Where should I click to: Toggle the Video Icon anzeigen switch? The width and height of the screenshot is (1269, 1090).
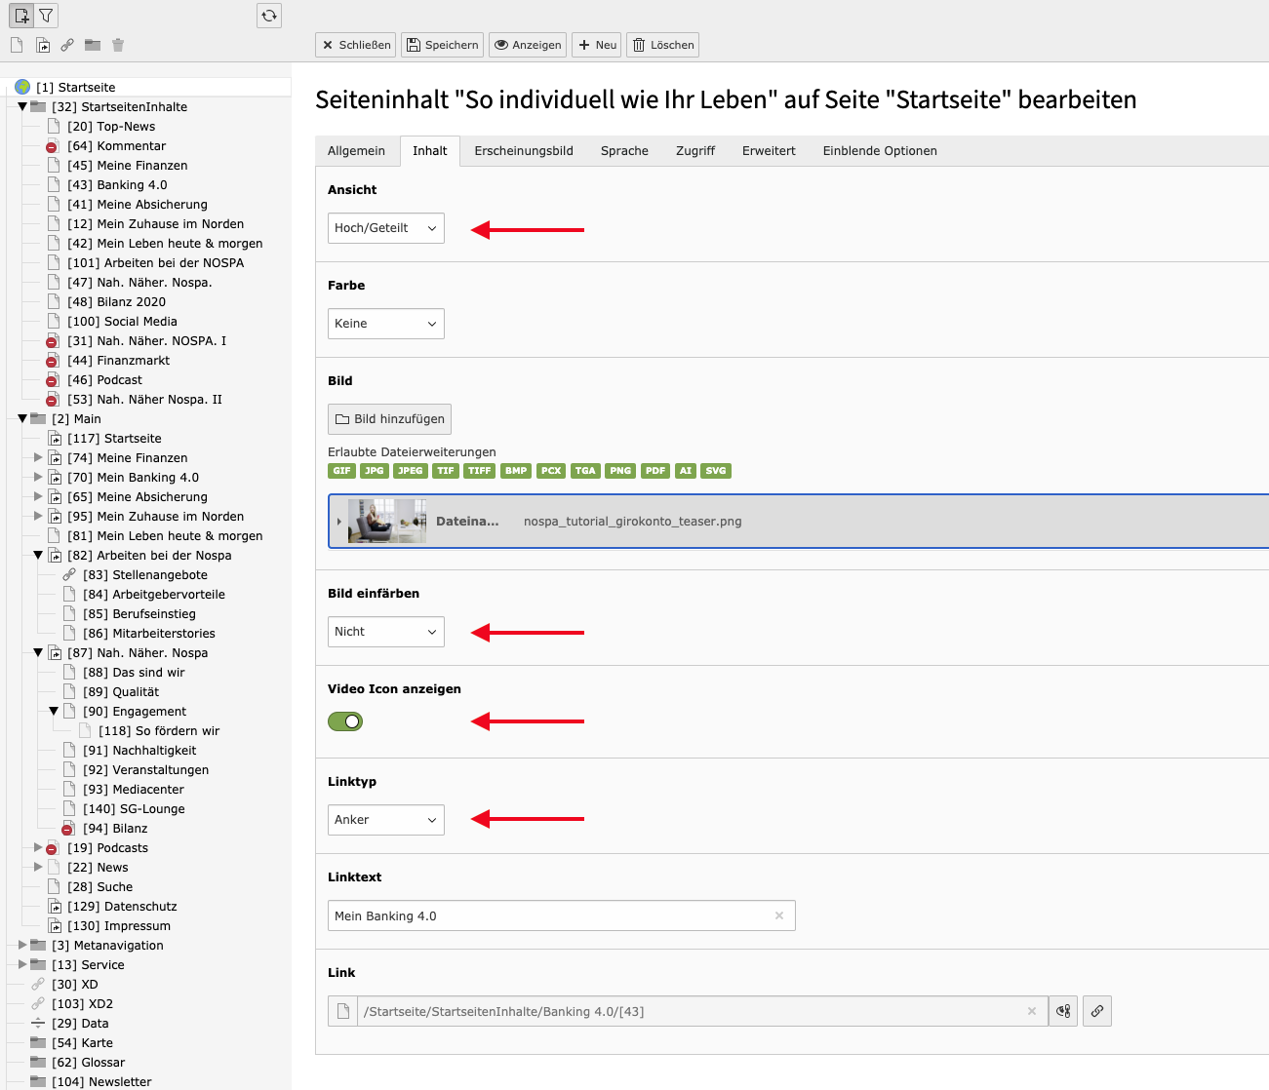pos(345,721)
